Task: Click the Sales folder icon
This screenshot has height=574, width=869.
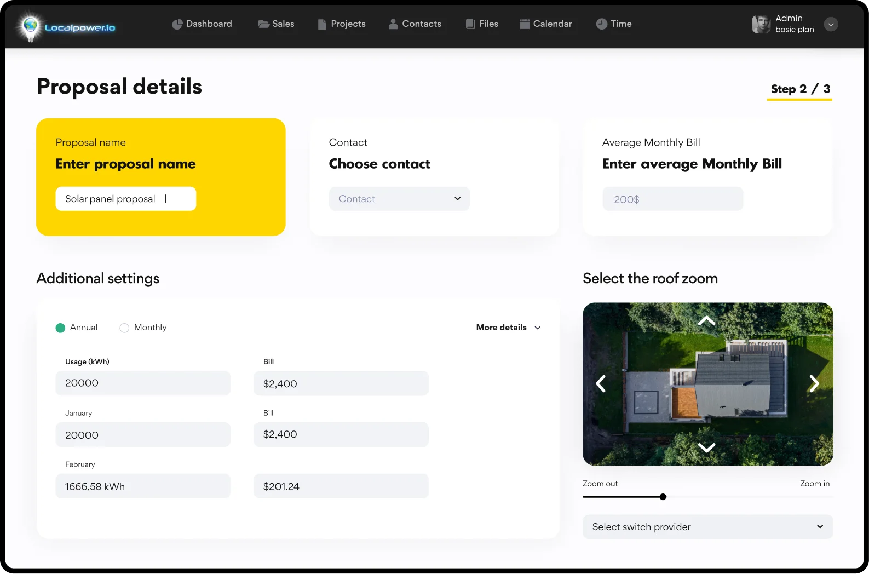Action: (x=263, y=24)
